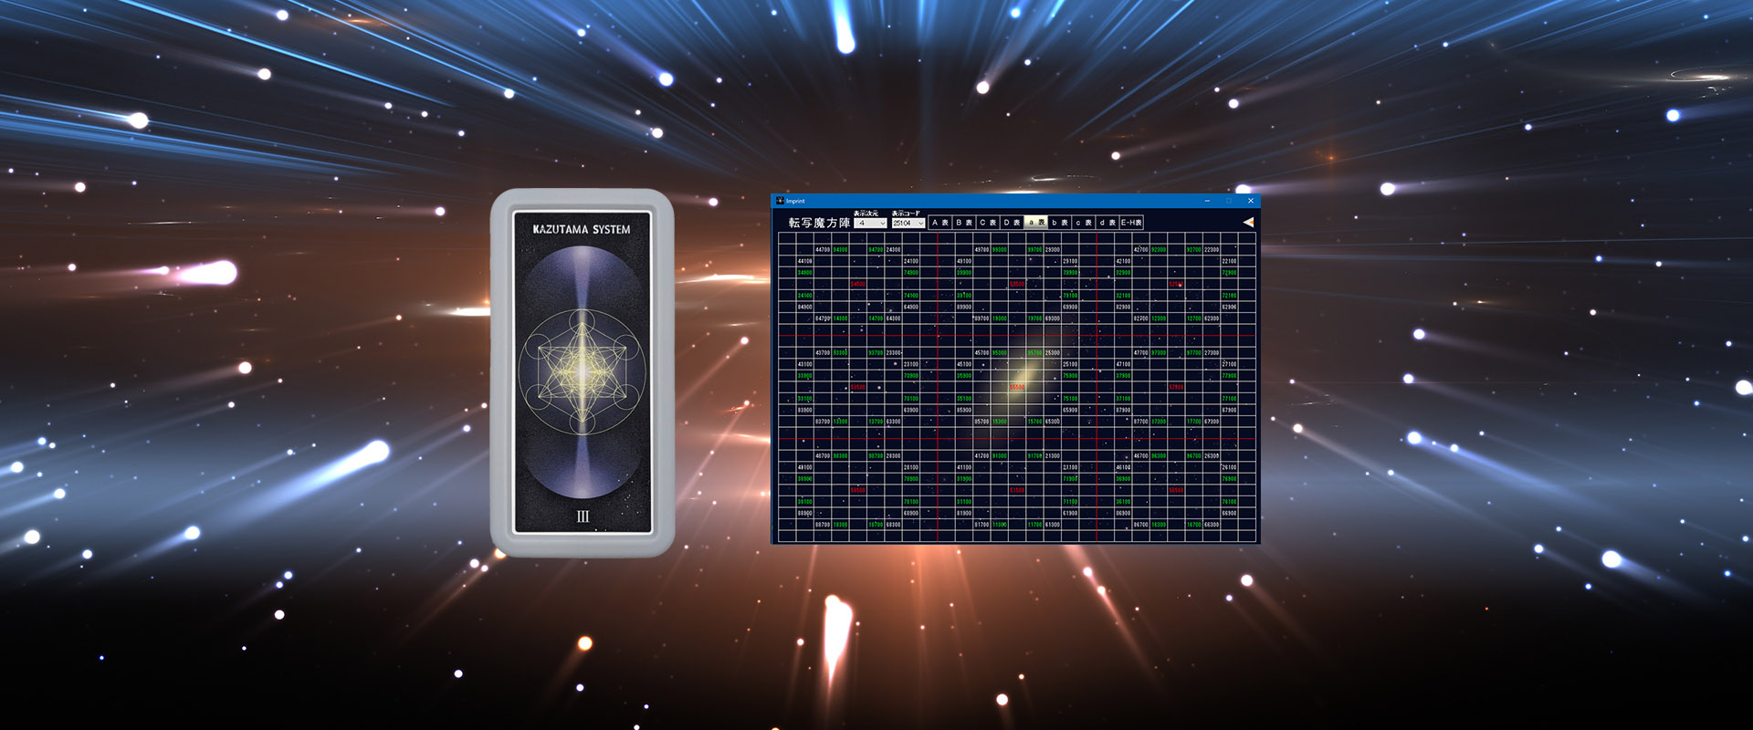
Task: Select green grid cell 91300
Action: tap(1000, 455)
